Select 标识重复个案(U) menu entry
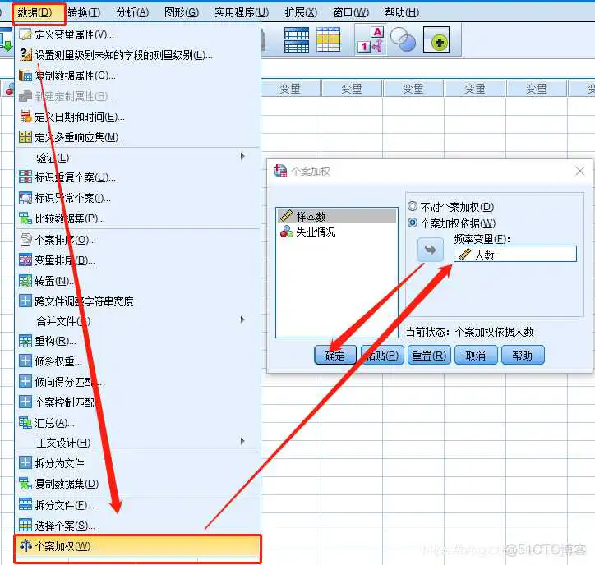 [x=138, y=177]
